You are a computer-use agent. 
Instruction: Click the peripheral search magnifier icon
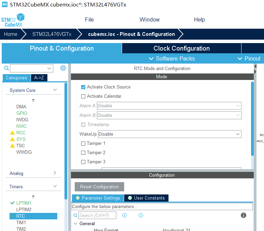pyautogui.click(x=6, y=68)
